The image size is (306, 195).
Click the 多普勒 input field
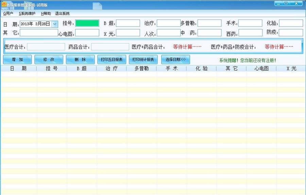pos(209,23)
